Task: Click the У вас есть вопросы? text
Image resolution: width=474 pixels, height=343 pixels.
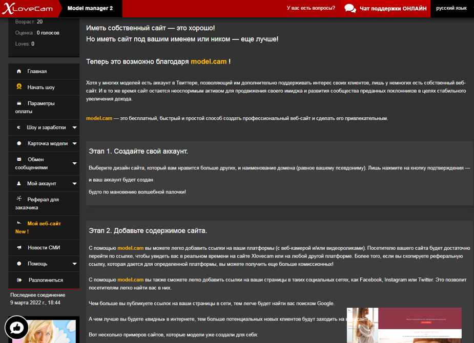Action: (311, 8)
